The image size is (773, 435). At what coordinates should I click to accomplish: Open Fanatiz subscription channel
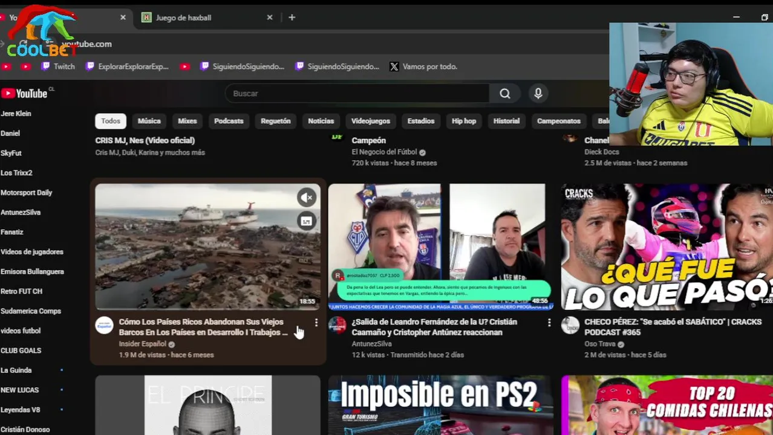pos(12,232)
